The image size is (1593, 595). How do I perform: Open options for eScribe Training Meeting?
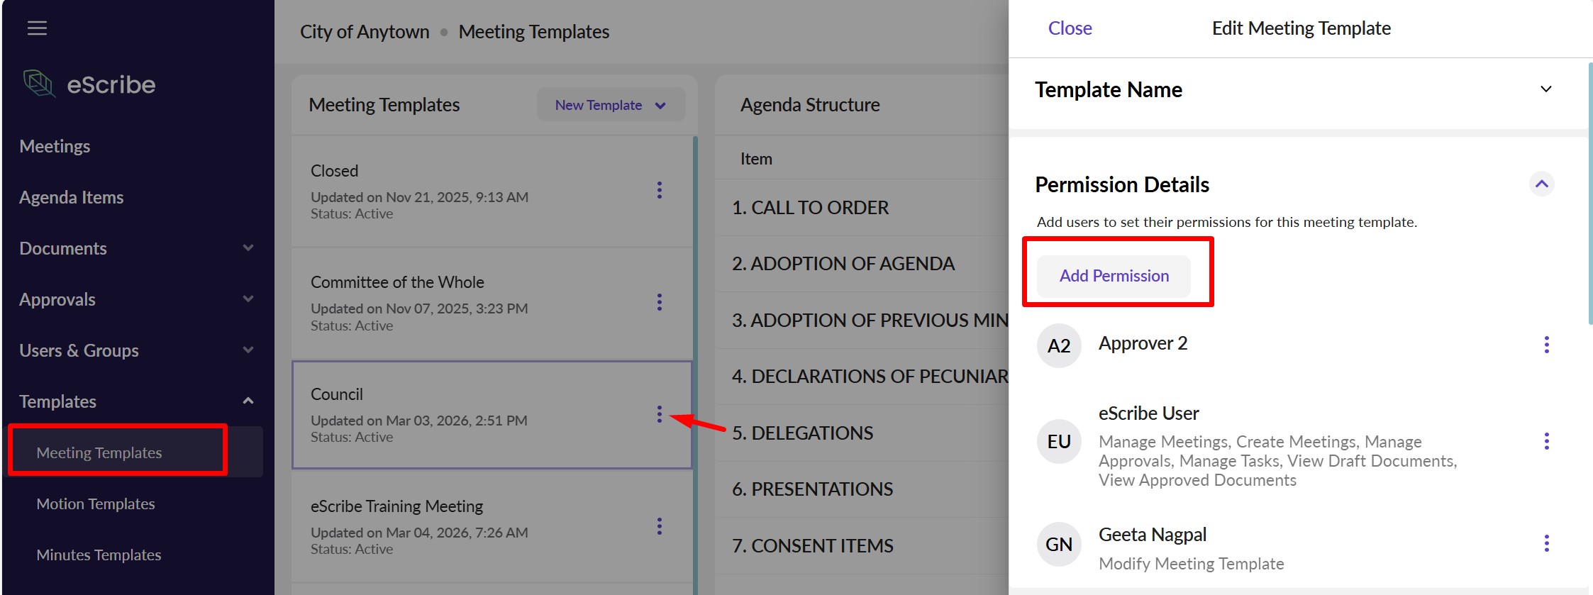(660, 526)
